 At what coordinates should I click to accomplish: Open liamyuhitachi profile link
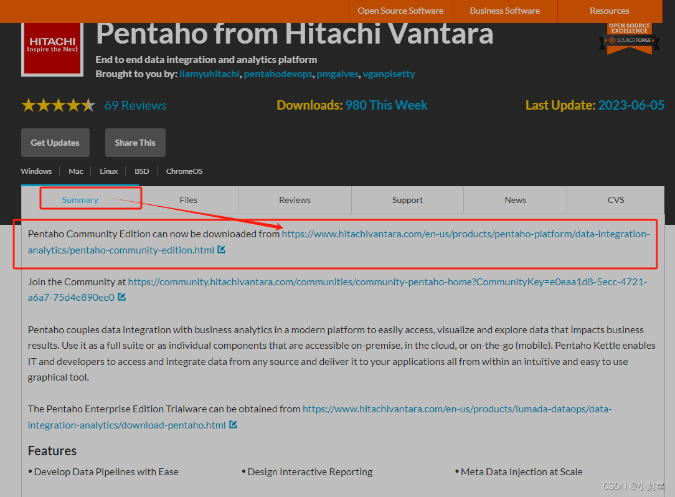(x=209, y=74)
